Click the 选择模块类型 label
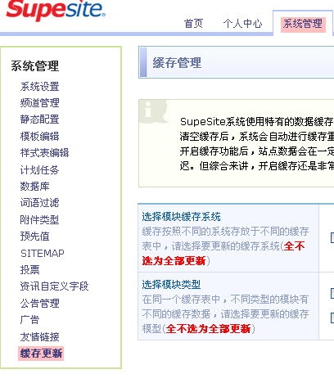This screenshot has height=392, width=334. [171, 285]
